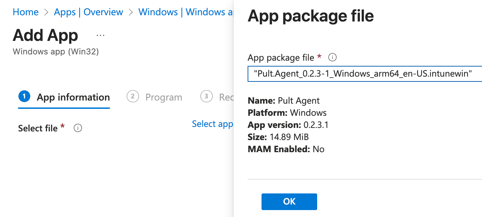Click Platform: Windows text
Screen dimensions: 482x217
[x=287, y=113]
